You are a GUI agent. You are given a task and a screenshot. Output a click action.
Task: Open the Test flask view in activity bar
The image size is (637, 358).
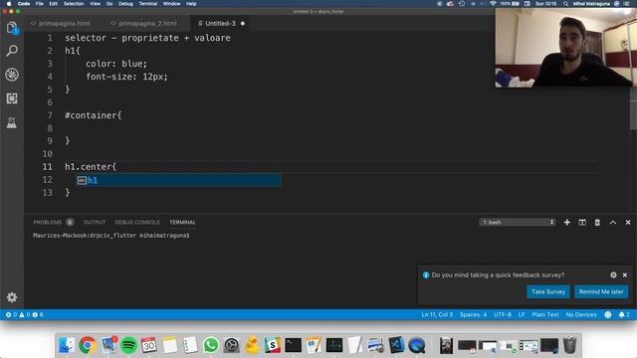tap(12, 122)
